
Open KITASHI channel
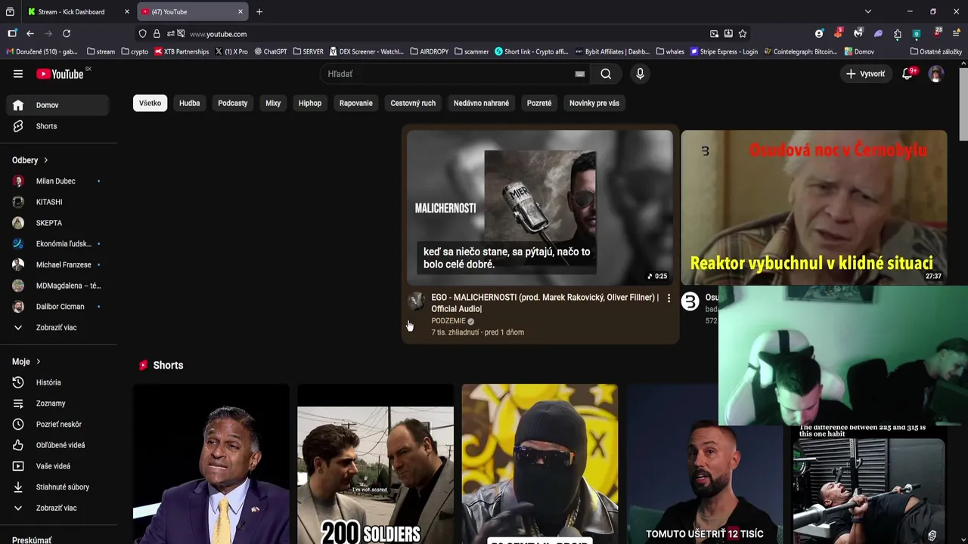(57, 202)
